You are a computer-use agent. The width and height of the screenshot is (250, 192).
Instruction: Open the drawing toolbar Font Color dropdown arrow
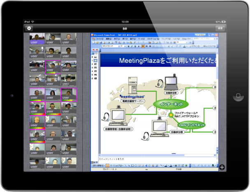173,165
